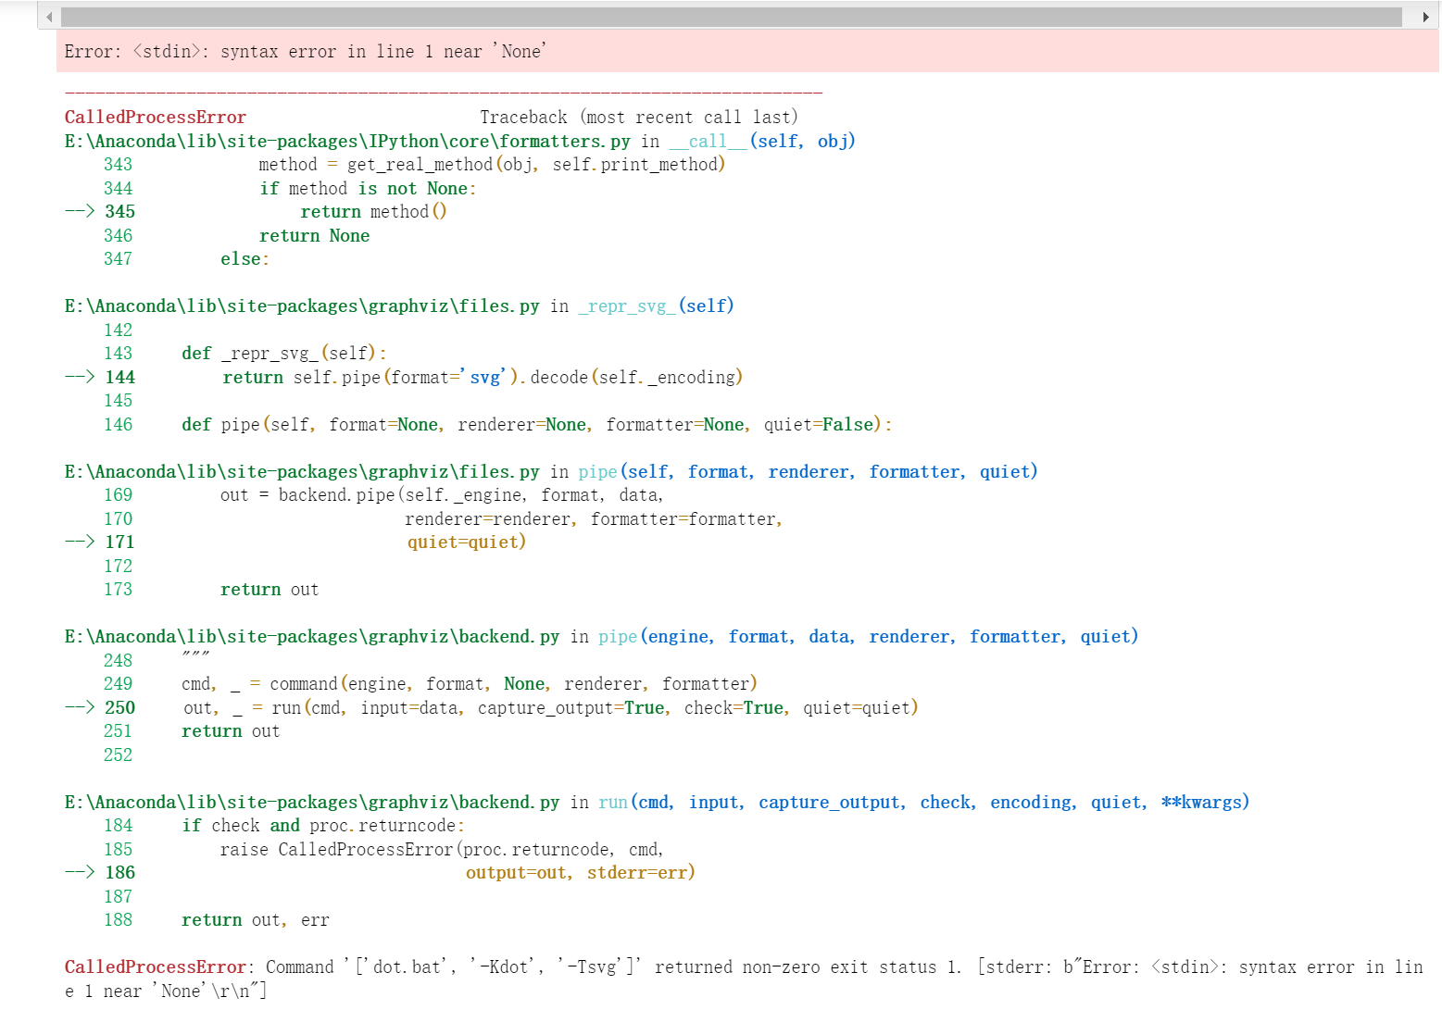Click line 249 'cmd, _ = command(engine' code
Image resolution: width=1442 pixels, height=1010 pixels.
(x=470, y=684)
